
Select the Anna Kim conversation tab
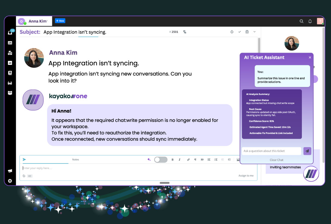34,21
